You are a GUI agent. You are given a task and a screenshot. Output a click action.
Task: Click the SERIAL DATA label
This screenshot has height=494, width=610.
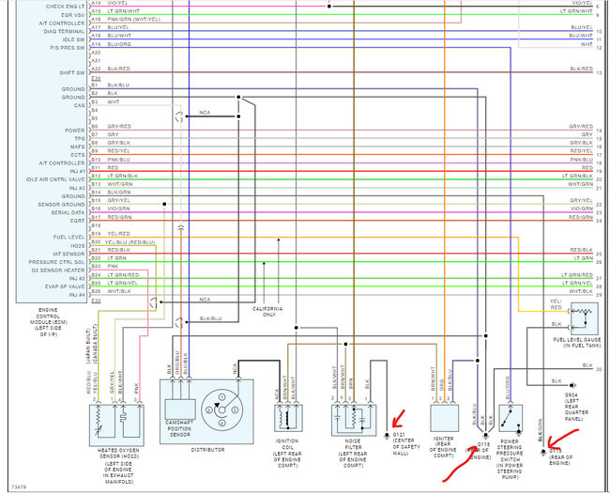click(68, 212)
